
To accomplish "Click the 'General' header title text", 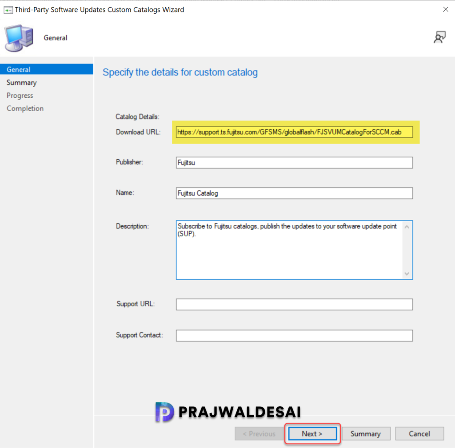I will point(56,38).
